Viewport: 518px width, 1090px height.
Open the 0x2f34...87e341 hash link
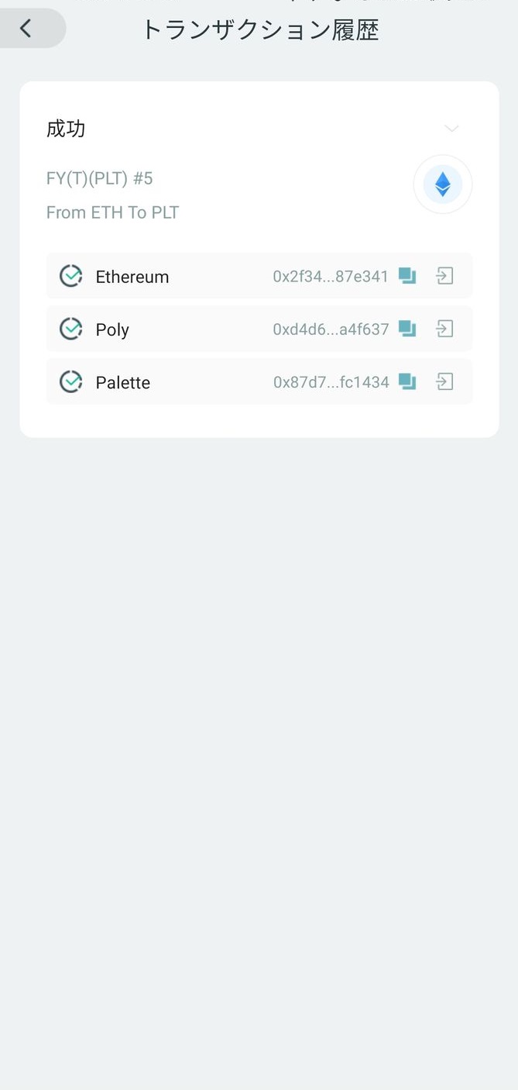point(330,275)
